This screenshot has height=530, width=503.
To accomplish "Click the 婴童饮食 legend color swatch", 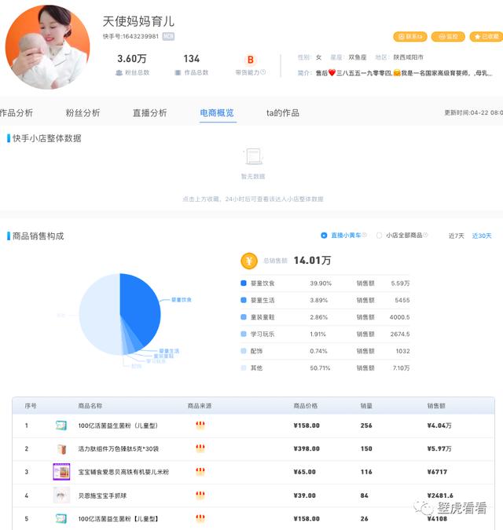I will click(x=243, y=283).
